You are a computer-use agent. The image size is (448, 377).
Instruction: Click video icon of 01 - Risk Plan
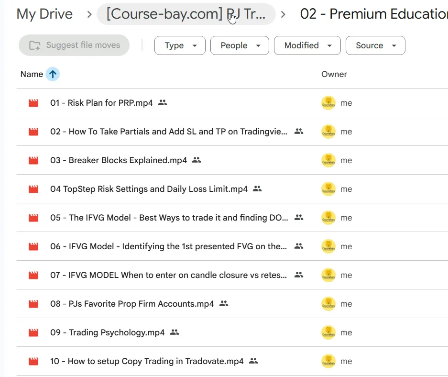pyautogui.click(x=33, y=103)
